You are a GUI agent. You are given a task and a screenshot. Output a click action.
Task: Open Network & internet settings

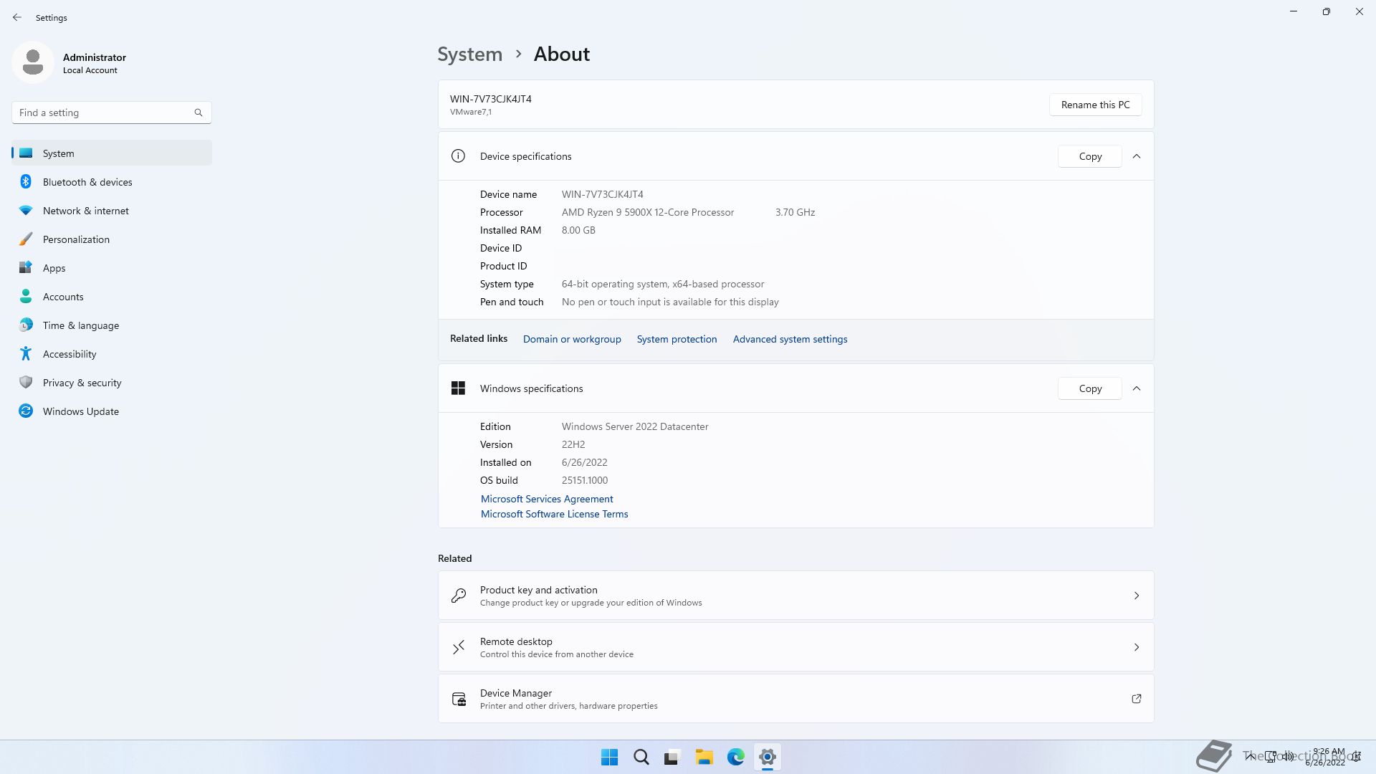pos(85,211)
